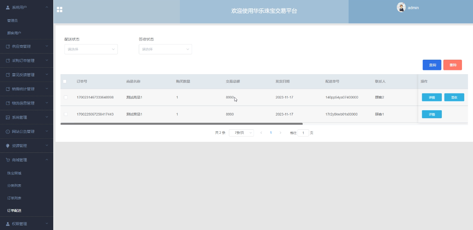The height and width of the screenshot is (230, 473).
Task: Select checkbox for order 1700225067258417443
Action: [66, 114]
